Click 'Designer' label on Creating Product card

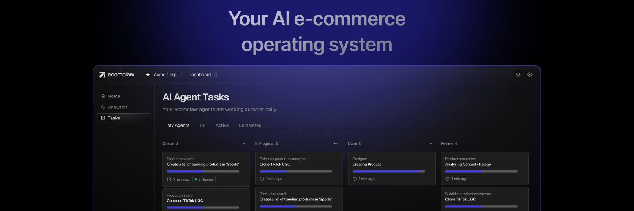(x=360, y=159)
